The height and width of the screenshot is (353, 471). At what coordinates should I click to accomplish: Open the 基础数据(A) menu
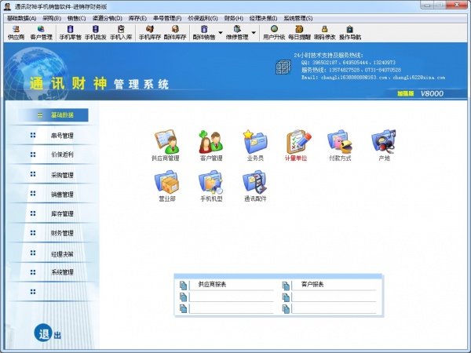(21, 18)
